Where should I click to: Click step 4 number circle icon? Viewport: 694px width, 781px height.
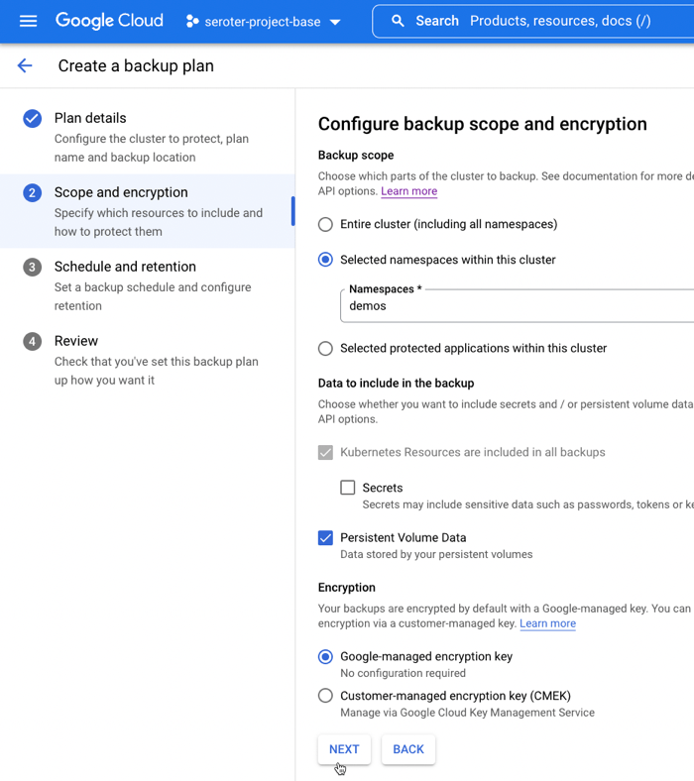tap(33, 341)
